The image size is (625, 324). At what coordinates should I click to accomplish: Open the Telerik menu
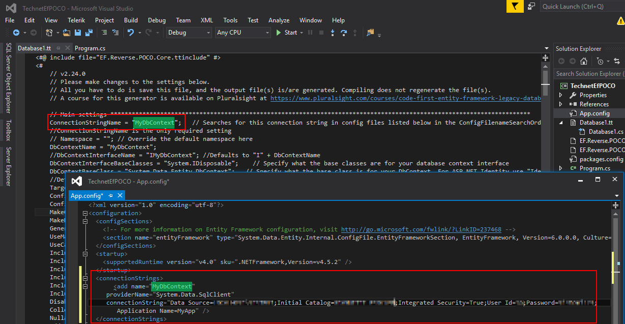[x=76, y=20]
